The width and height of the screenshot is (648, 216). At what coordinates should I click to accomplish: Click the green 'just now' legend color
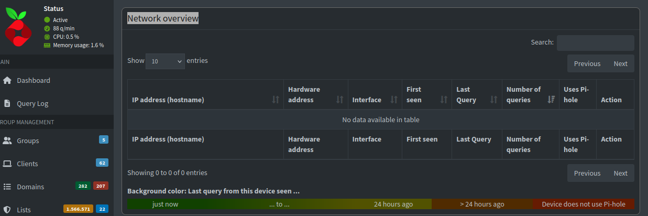pyautogui.click(x=165, y=204)
